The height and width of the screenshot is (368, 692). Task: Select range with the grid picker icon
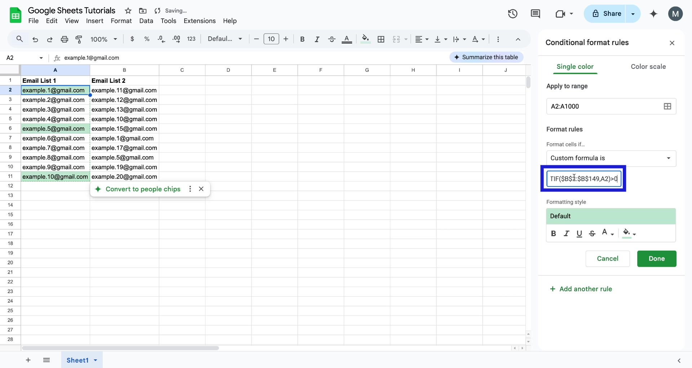pos(667,106)
